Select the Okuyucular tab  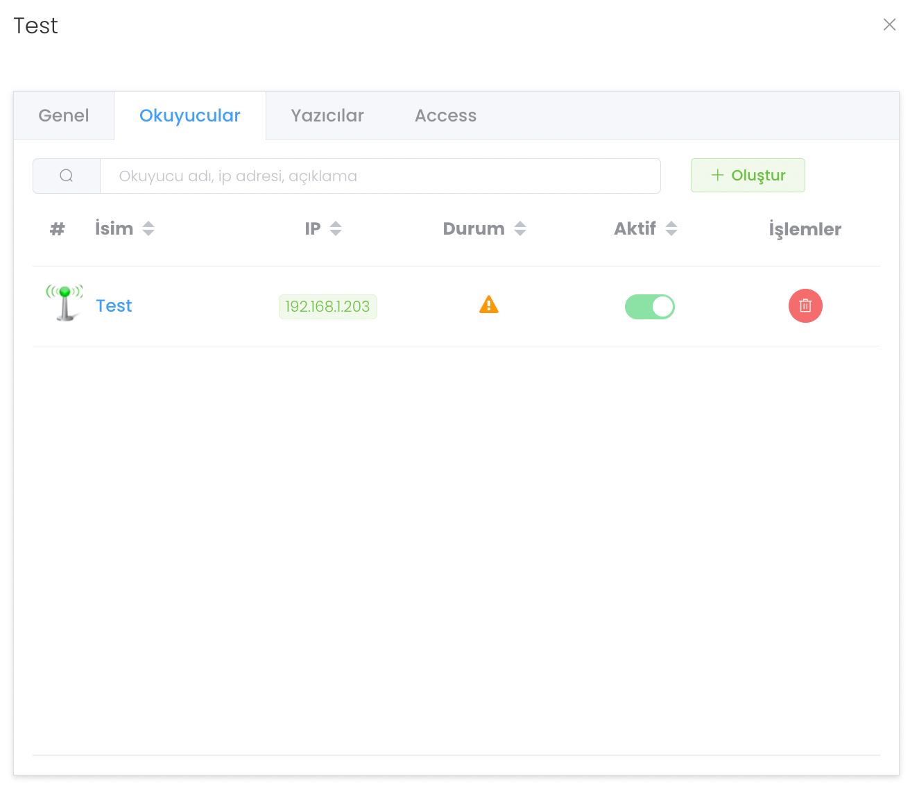tap(190, 116)
